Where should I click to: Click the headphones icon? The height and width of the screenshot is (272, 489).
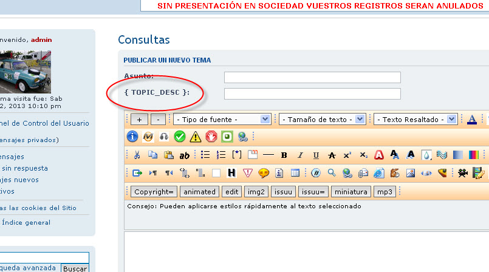pyautogui.click(x=164, y=137)
